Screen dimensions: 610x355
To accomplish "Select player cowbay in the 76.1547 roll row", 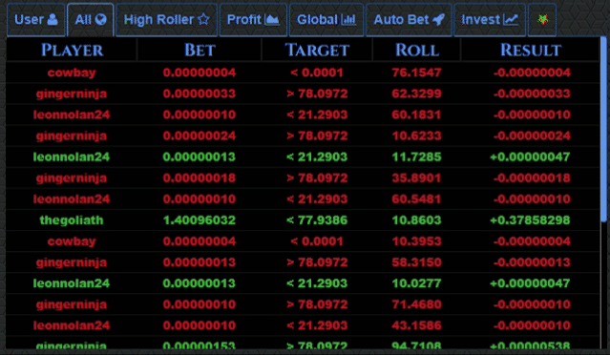I will click(x=72, y=73).
